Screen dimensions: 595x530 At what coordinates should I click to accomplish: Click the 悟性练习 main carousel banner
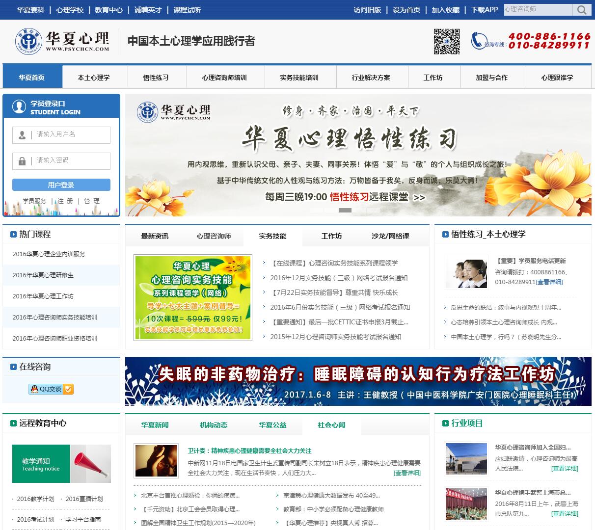tap(358, 155)
